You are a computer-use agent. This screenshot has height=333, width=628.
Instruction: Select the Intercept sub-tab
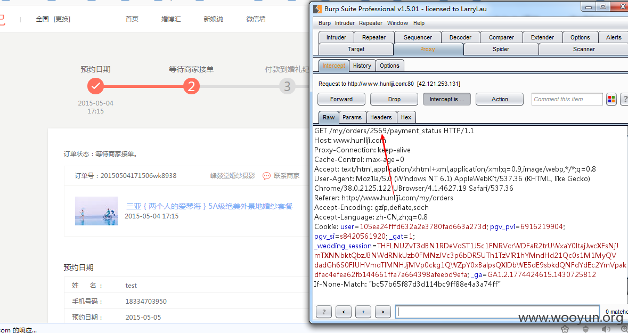pyautogui.click(x=333, y=66)
